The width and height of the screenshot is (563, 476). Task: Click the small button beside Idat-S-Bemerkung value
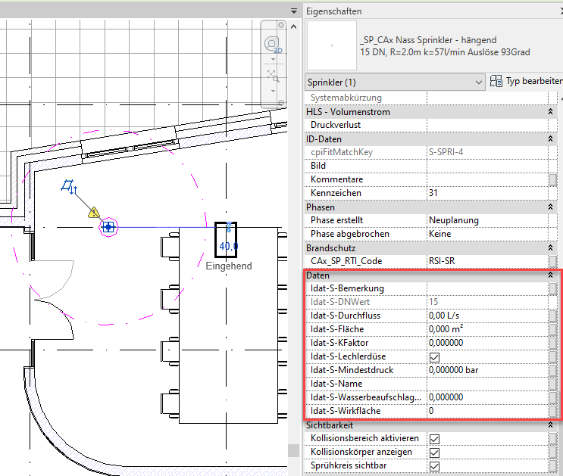click(554, 288)
